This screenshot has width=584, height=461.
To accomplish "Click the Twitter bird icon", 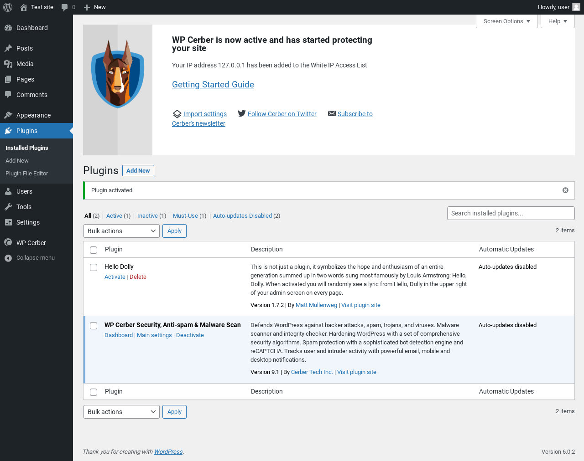I will pos(242,113).
